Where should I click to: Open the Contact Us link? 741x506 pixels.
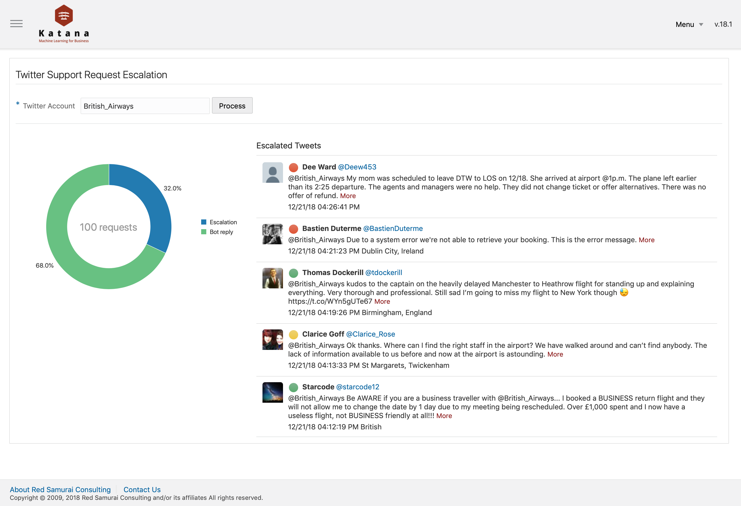click(142, 489)
